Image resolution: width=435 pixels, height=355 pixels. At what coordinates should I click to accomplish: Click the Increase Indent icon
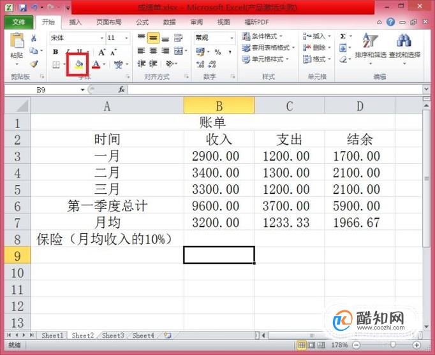(153, 64)
